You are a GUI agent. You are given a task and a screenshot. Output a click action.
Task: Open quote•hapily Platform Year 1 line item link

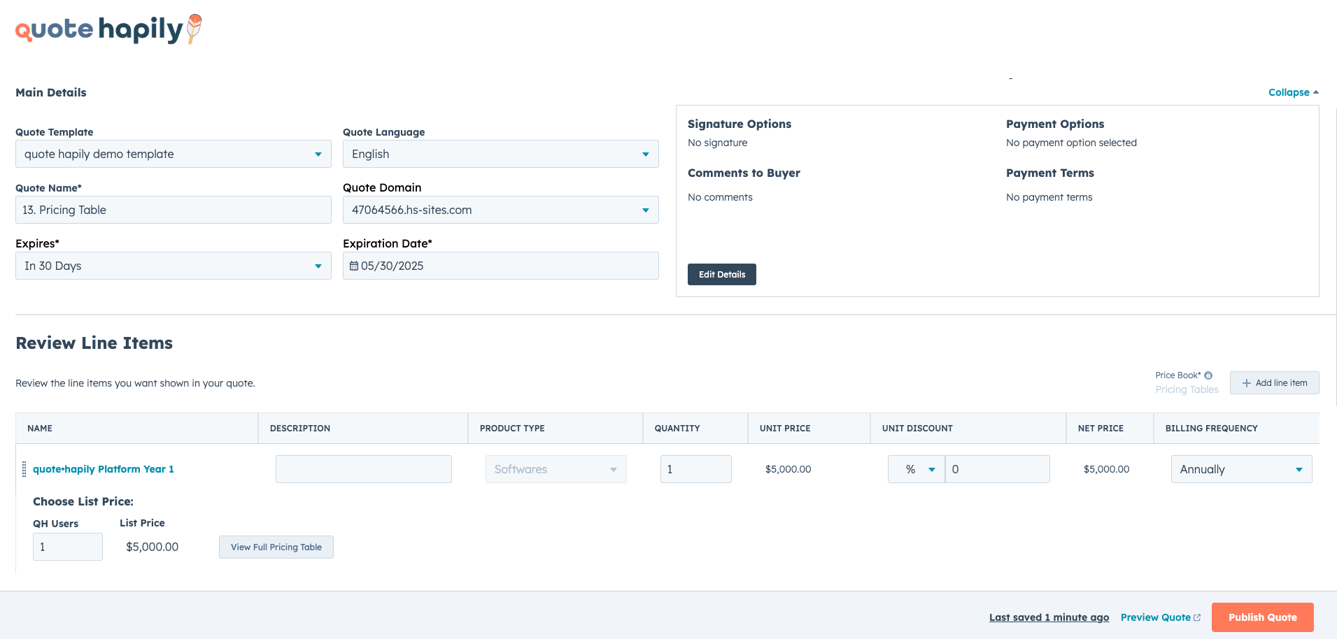(104, 469)
